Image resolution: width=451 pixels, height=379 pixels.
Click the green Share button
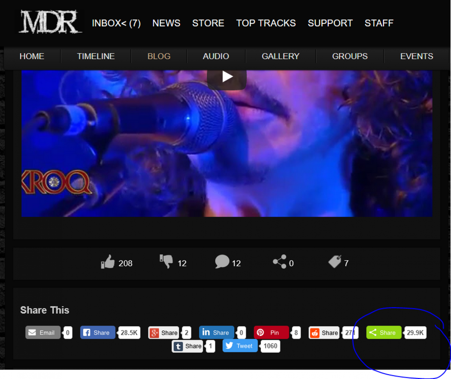384,333
